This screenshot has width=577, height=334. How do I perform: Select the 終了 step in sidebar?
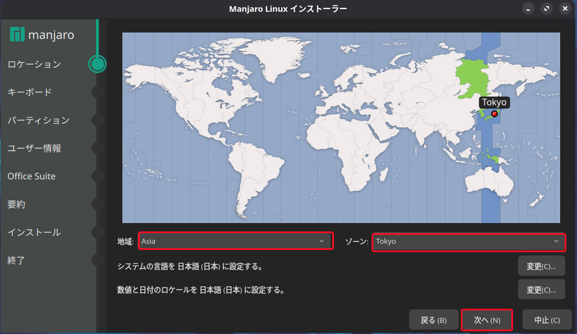click(x=16, y=260)
